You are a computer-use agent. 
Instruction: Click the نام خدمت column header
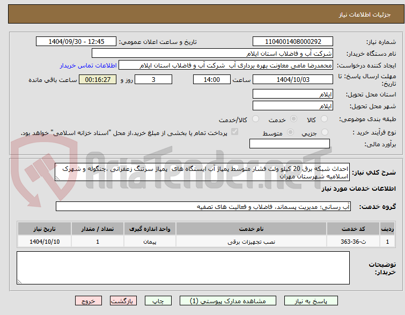[252, 229]
